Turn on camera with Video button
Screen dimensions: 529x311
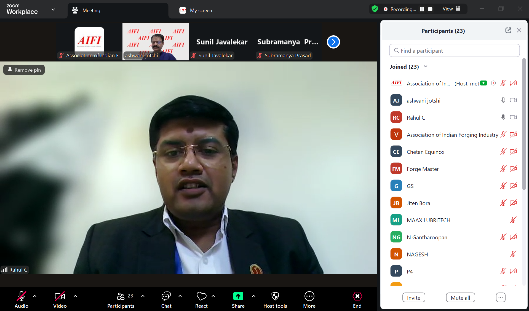click(60, 297)
